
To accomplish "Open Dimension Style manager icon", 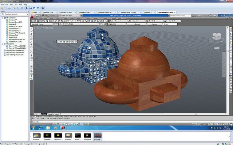I will tap(129, 21).
